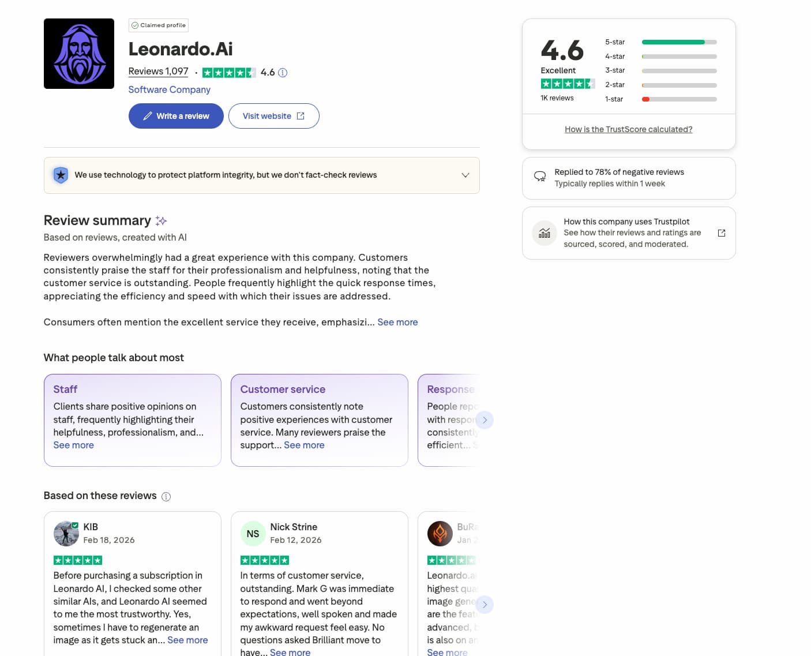This screenshot has height=656, width=811.
Task: Click the Trustpilot shield icon in the integrity banner
Action: pyautogui.click(x=61, y=175)
